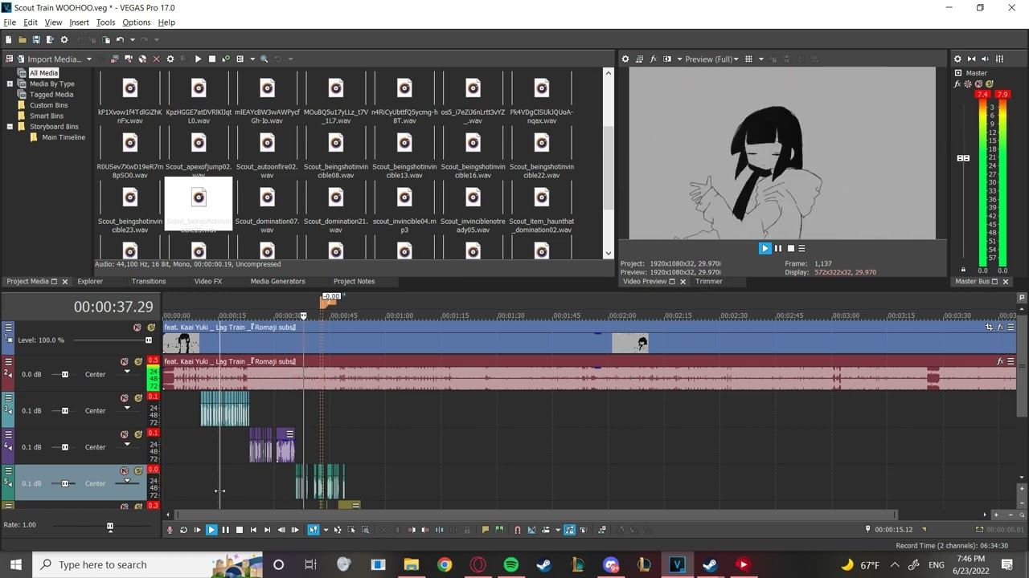Mute video track 1
The image size is (1029, 578).
coord(137,328)
